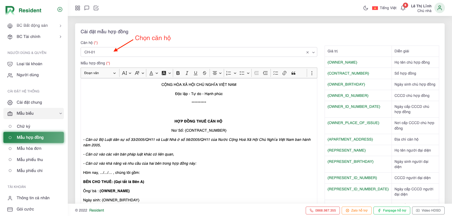Viewport: 452px width, 216px height.
Task: Insert a to-do list
Action: point(276,73)
